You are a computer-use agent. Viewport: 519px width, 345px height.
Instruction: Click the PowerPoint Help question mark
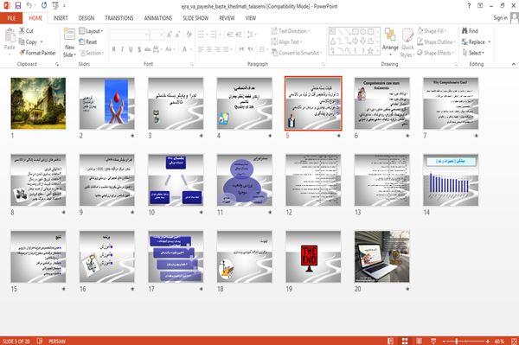(x=469, y=5)
